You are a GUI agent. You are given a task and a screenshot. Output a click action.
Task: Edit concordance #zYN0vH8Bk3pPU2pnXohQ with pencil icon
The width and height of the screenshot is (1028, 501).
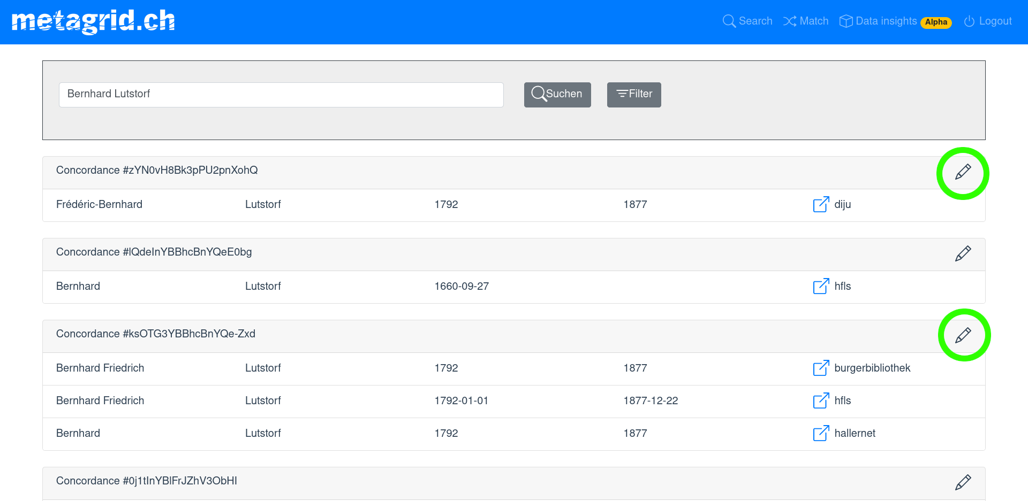(963, 172)
